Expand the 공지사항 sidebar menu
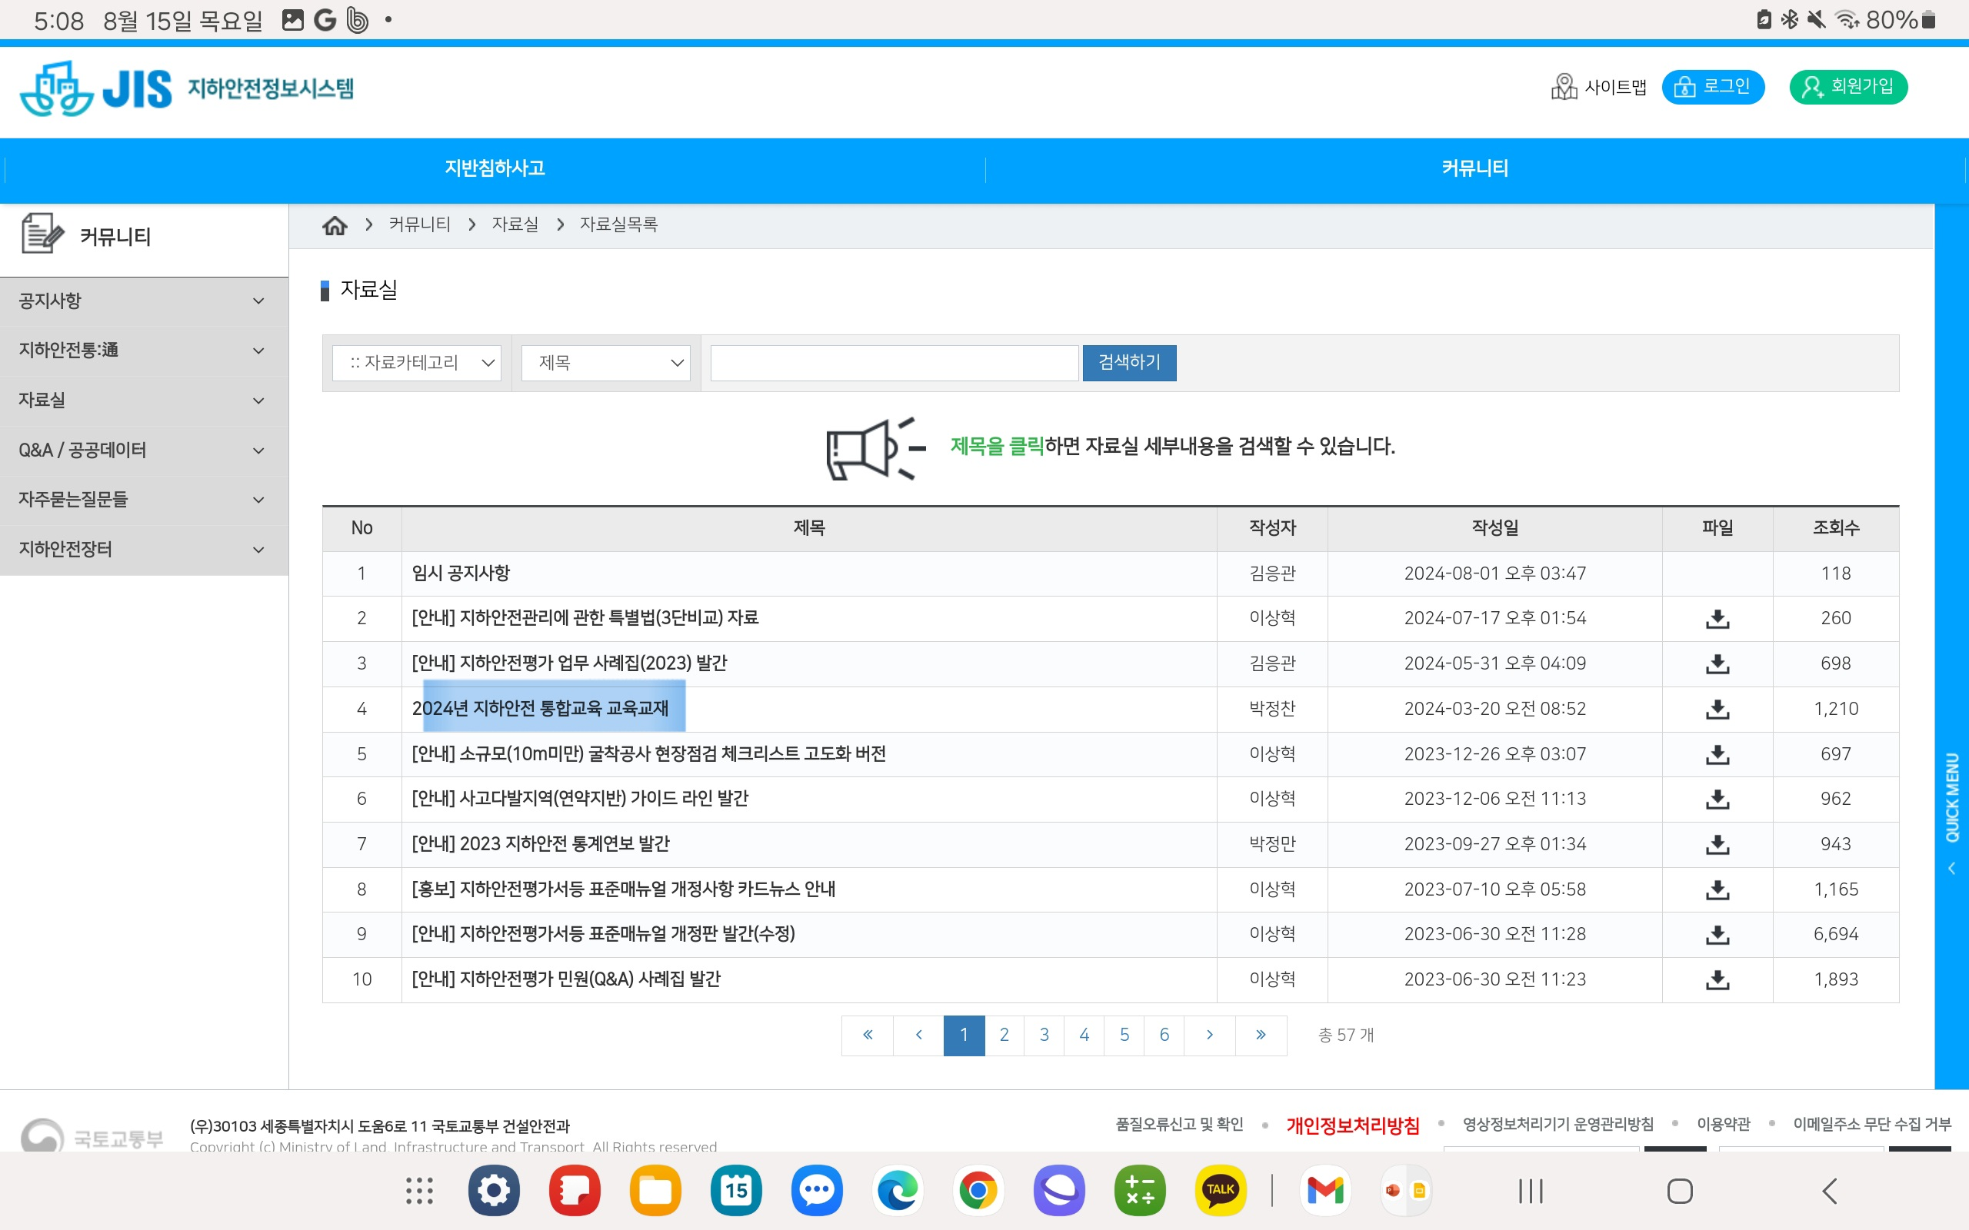Image resolution: width=1969 pixels, height=1230 pixels. click(144, 301)
